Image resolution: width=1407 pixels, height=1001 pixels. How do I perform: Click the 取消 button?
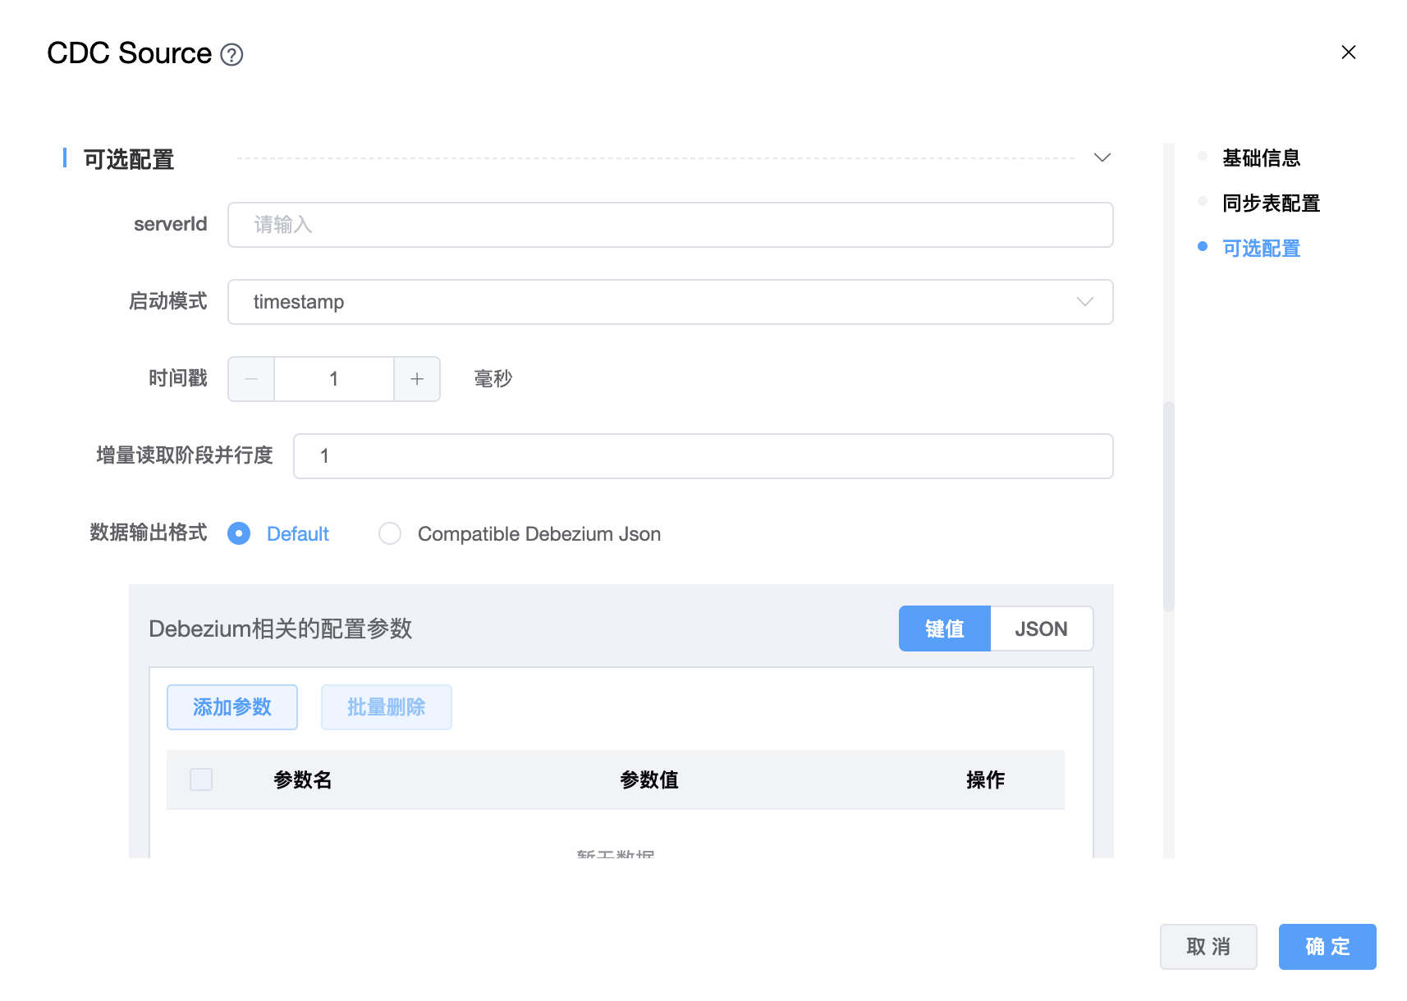(x=1208, y=947)
